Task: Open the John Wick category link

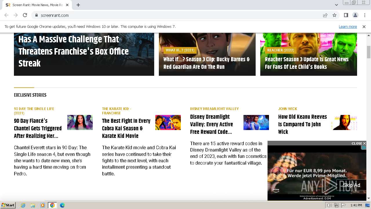Action: click(288, 109)
